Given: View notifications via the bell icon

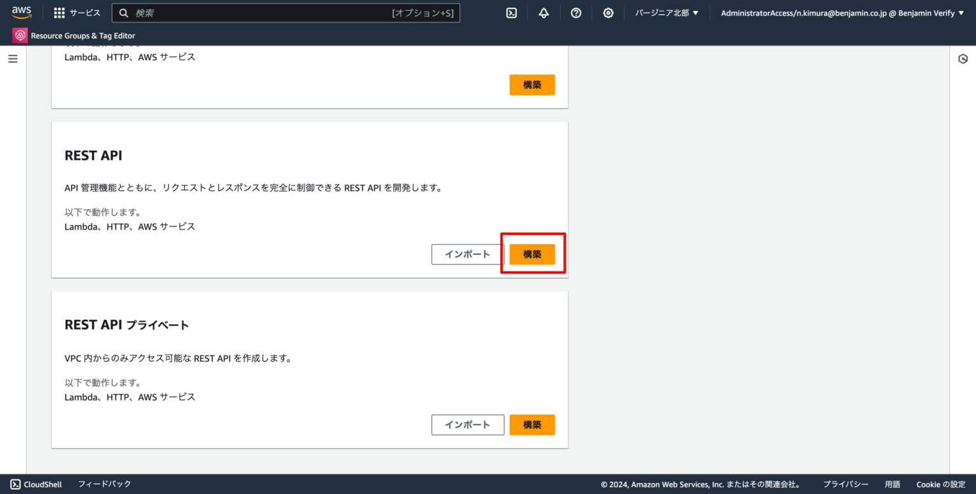Looking at the screenshot, I should click(543, 12).
